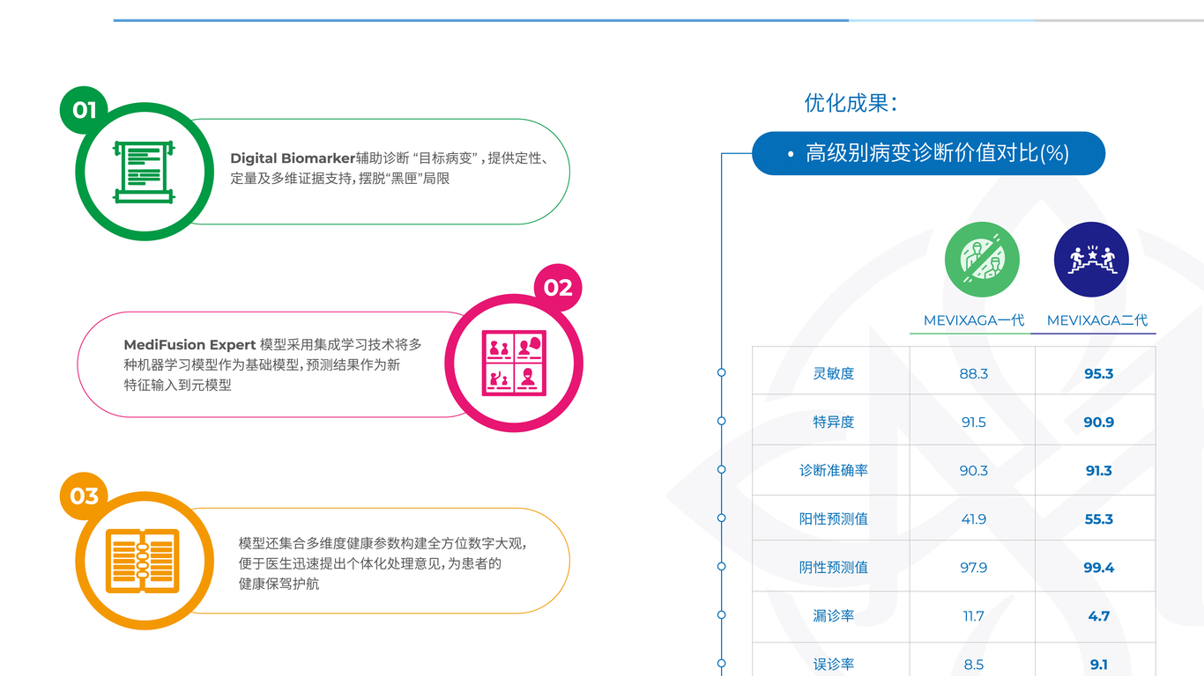Click the 阴性预测值 row label
The image size is (1204, 676).
(833, 567)
